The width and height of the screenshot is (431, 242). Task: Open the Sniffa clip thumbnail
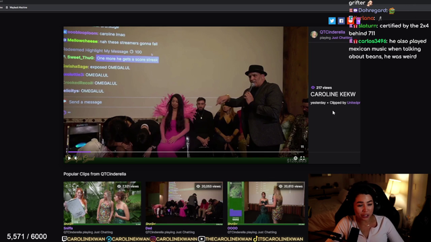102,203
